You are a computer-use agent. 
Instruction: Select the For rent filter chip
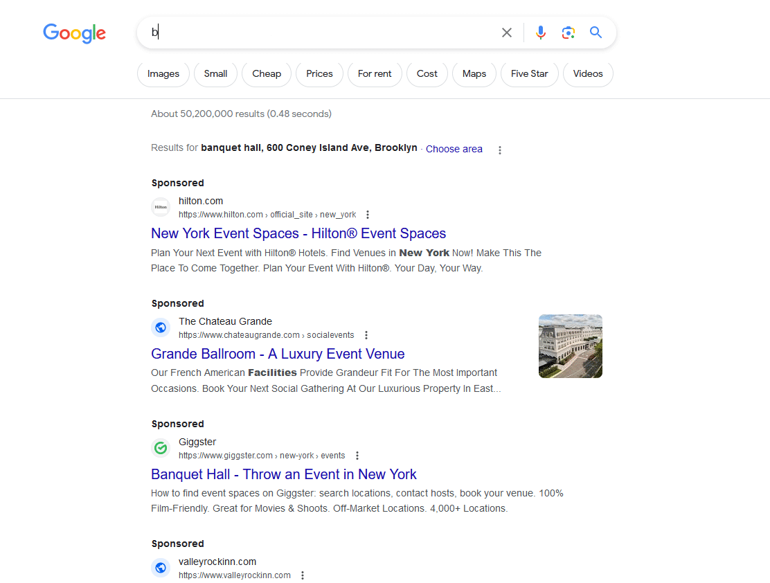(x=375, y=73)
